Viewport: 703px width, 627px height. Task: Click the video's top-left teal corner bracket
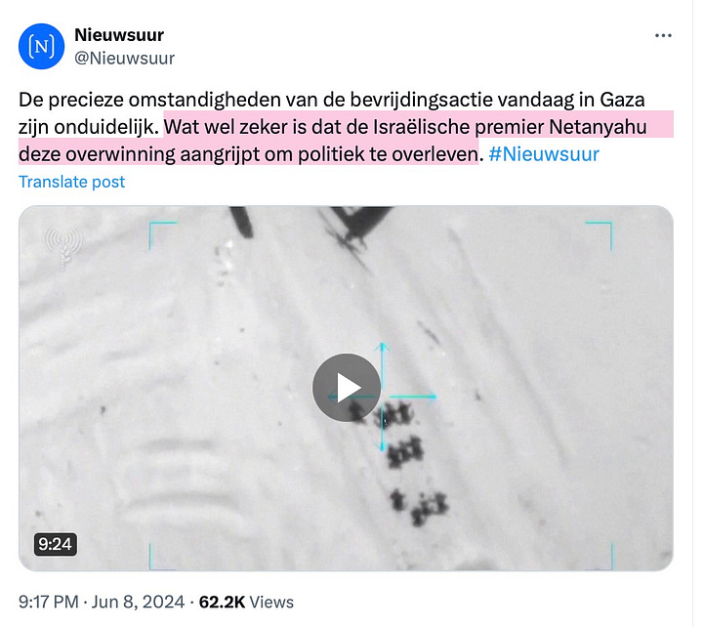coord(162,235)
